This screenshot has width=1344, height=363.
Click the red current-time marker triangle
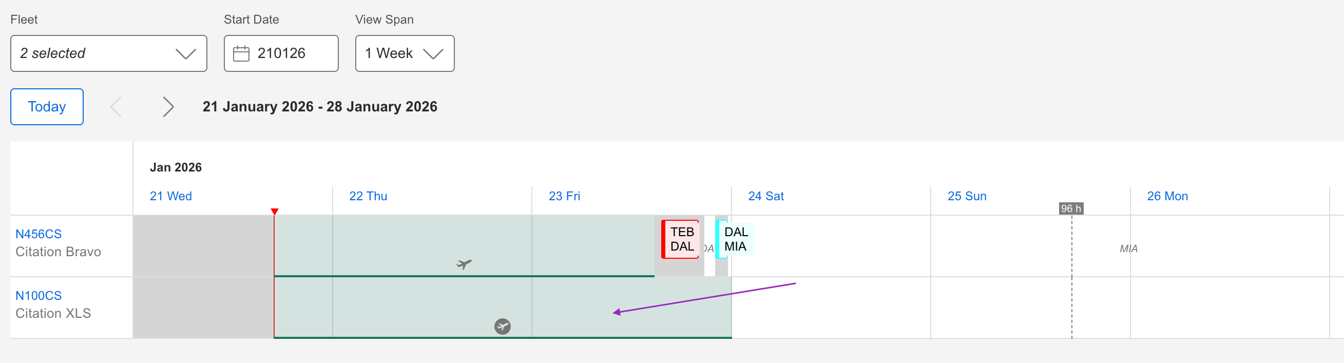275,211
